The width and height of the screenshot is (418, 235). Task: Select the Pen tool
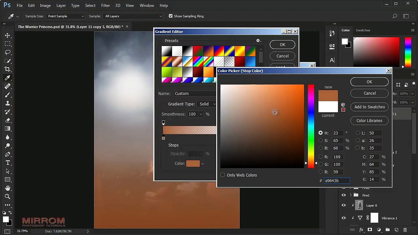(x=8, y=154)
